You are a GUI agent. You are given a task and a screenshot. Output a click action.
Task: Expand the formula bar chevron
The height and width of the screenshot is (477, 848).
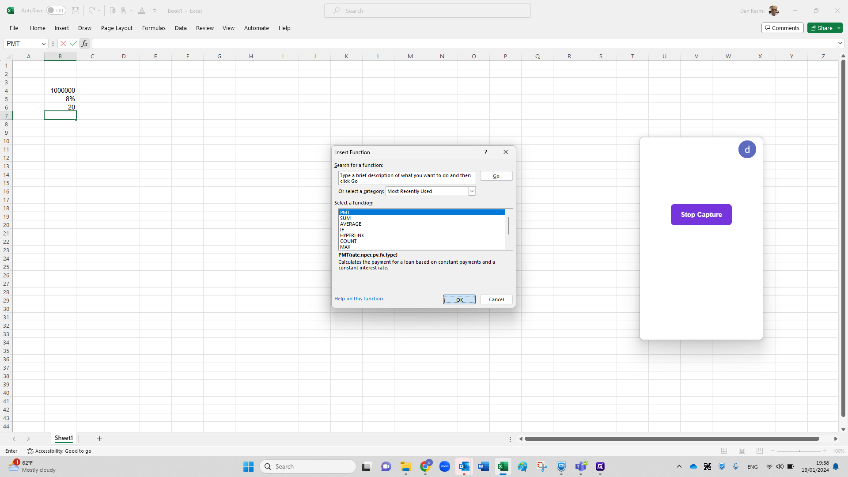[840, 43]
